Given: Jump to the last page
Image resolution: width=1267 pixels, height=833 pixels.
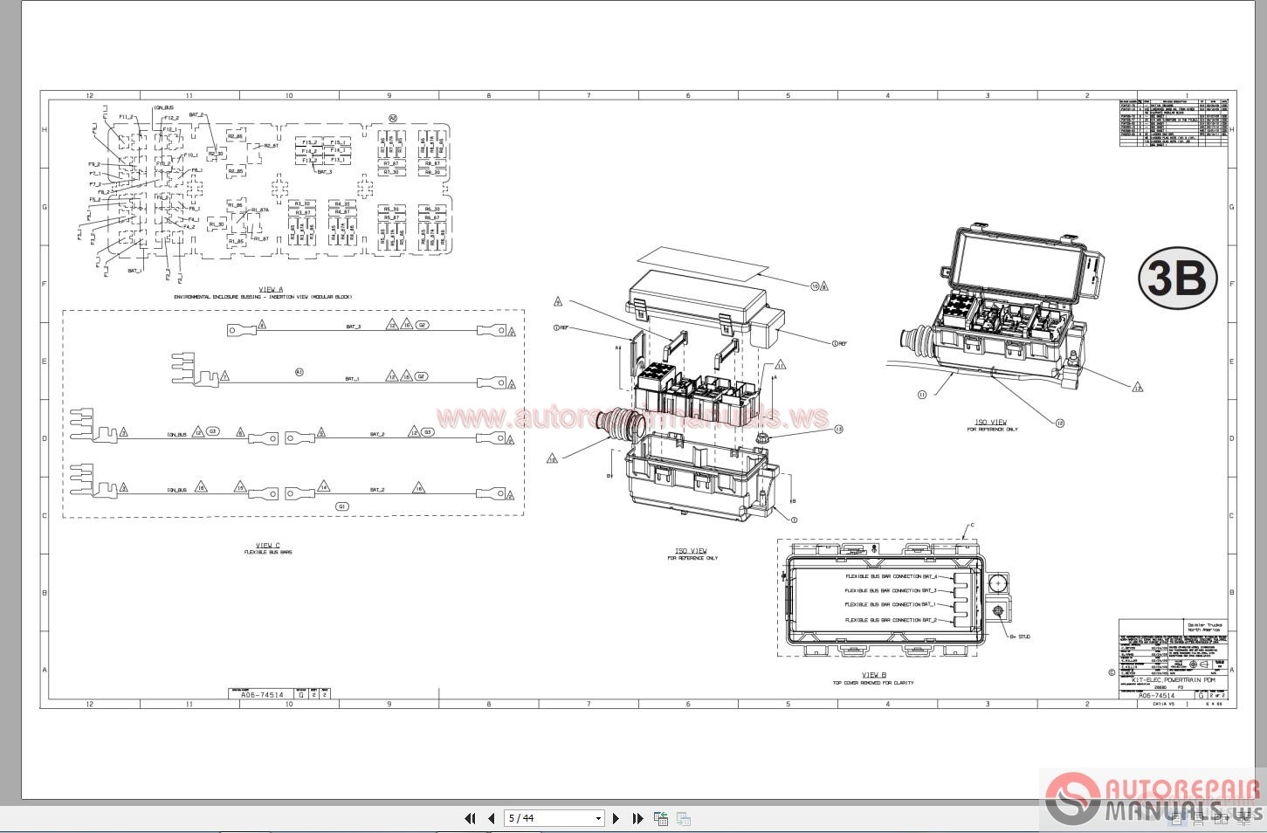Looking at the screenshot, I should pos(638,818).
